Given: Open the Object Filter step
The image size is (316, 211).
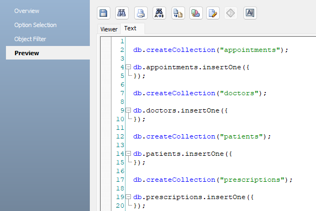Looking at the screenshot, I should coord(30,39).
